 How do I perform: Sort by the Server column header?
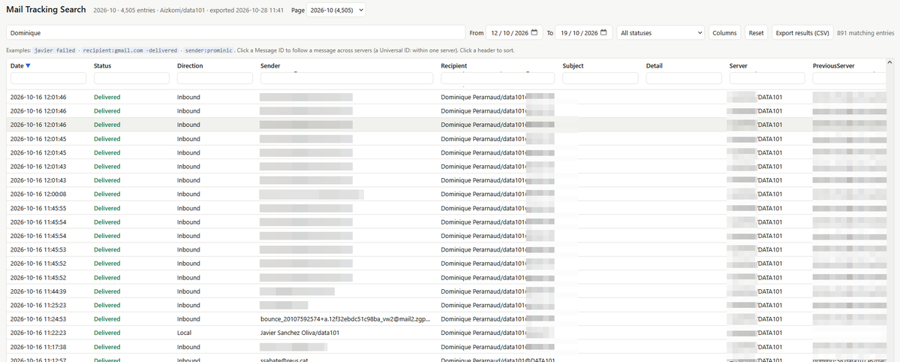pyautogui.click(x=739, y=66)
